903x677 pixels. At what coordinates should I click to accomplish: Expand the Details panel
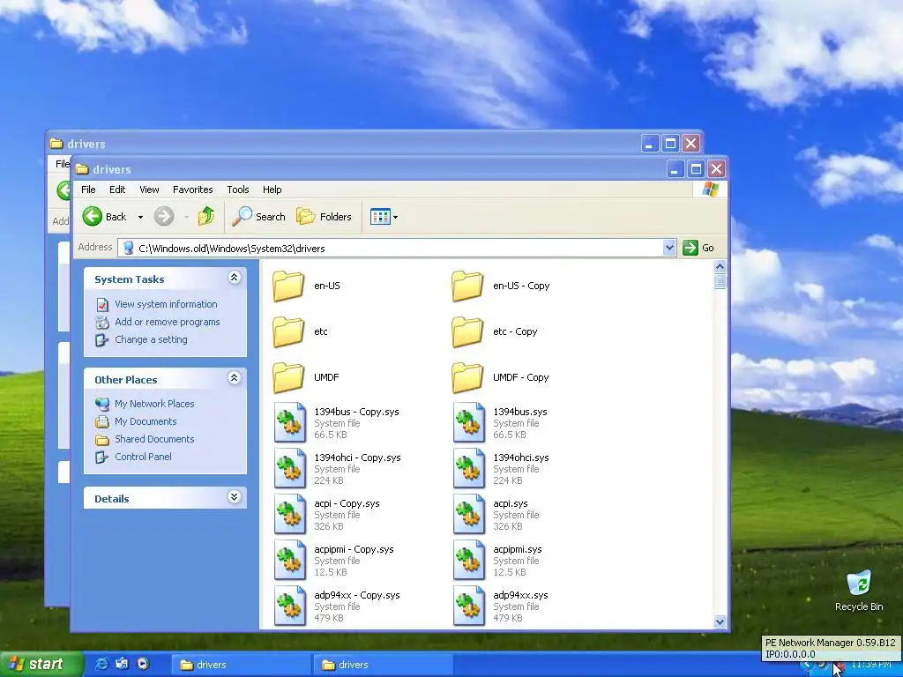234,497
